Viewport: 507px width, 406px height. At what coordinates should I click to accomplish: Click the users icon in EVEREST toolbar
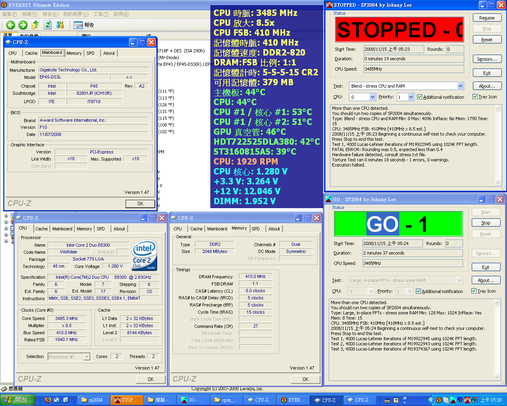(60, 25)
